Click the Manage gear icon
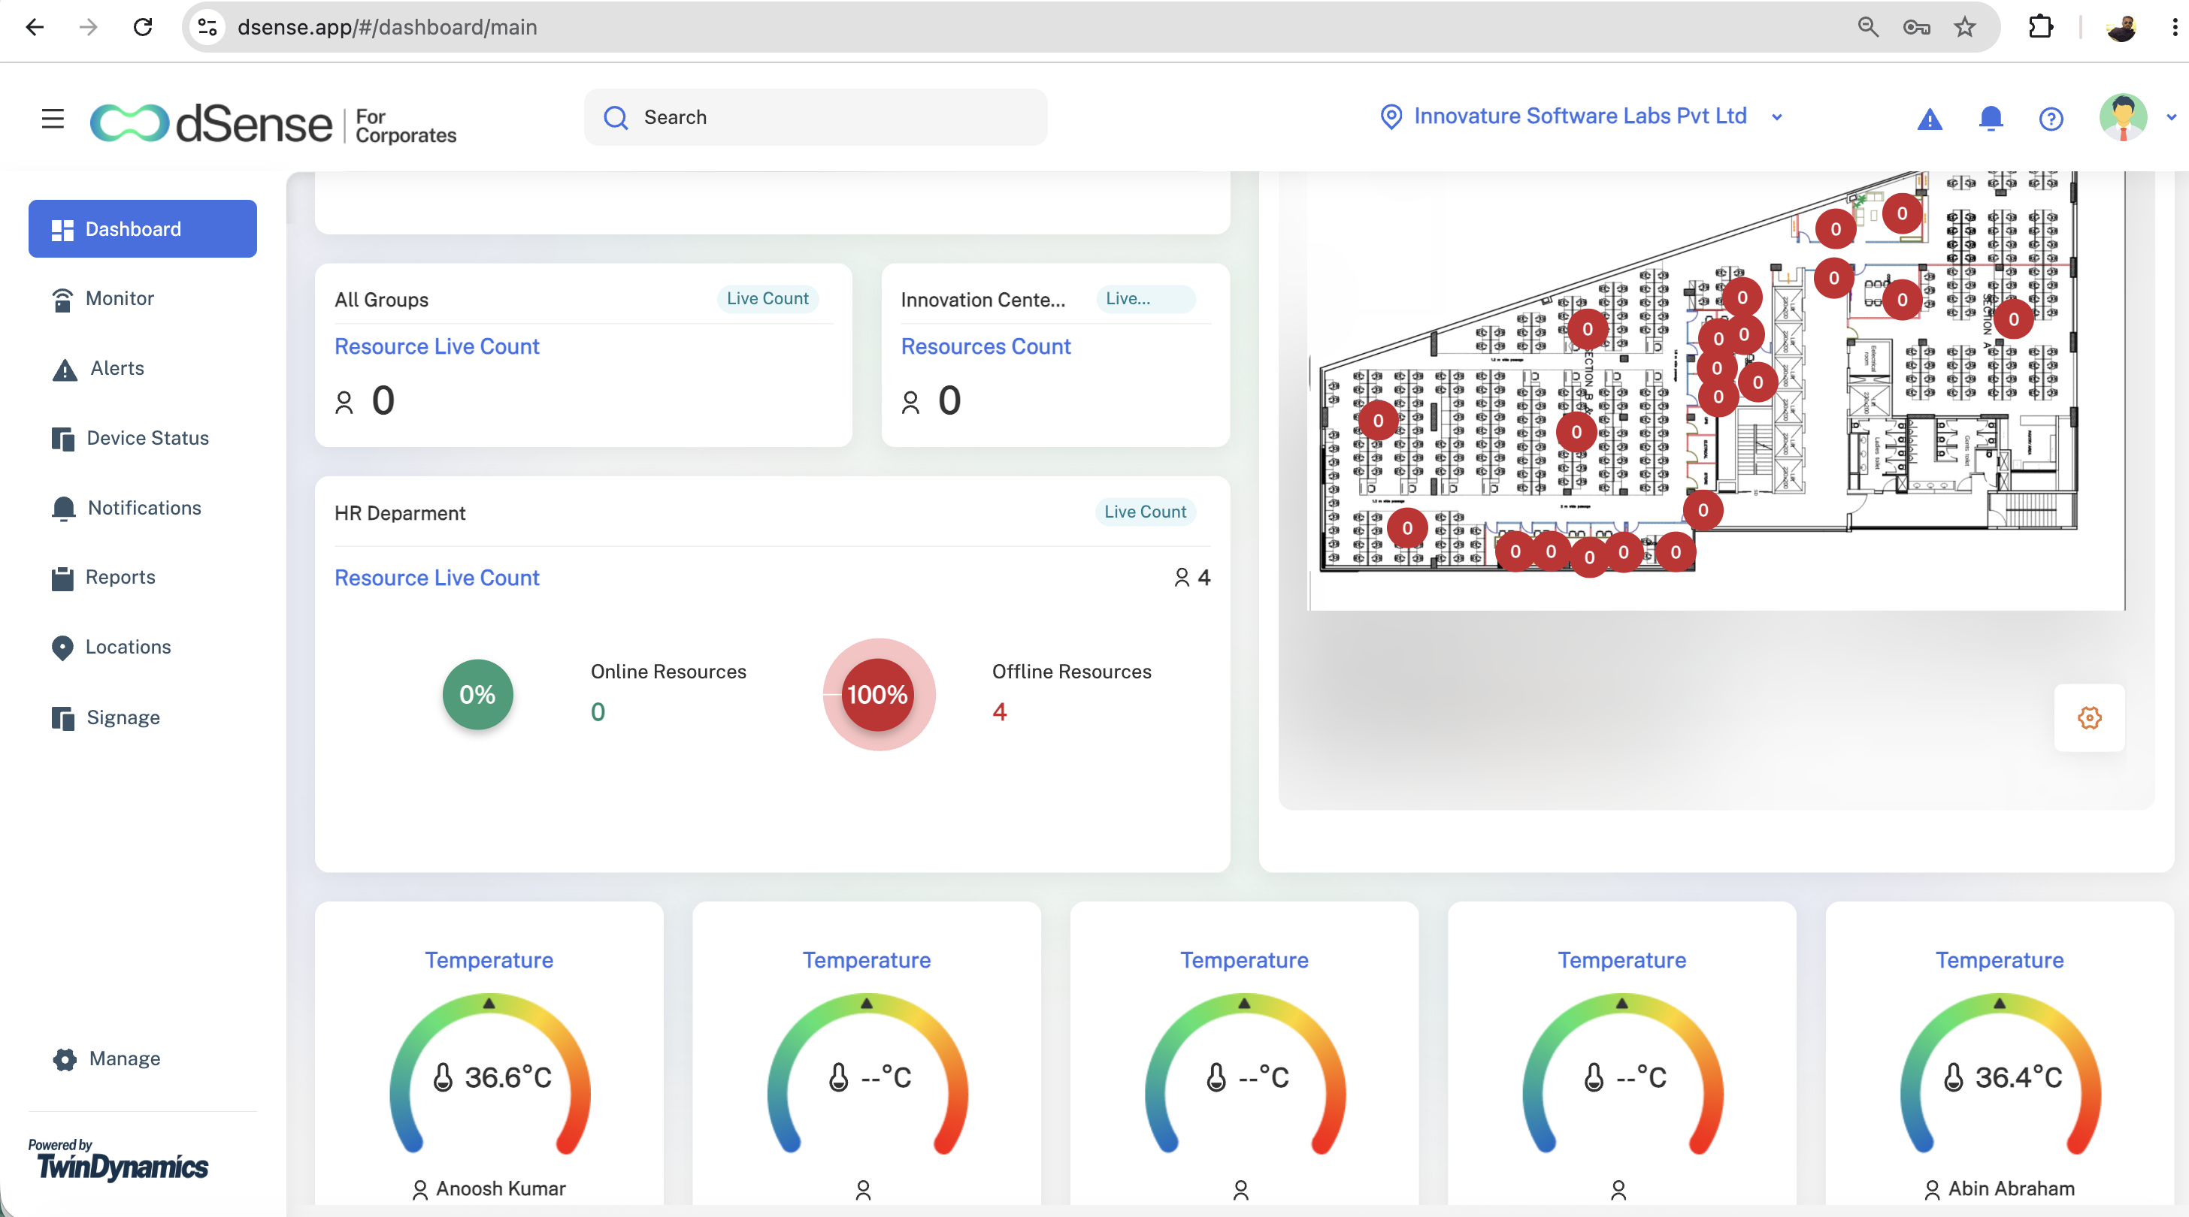The image size is (2189, 1217). coord(65,1059)
